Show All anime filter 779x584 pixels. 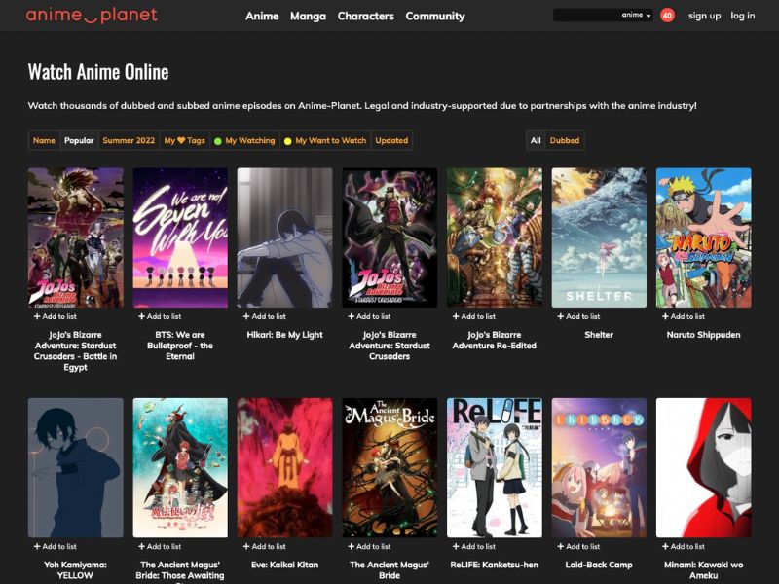pyautogui.click(x=536, y=140)
